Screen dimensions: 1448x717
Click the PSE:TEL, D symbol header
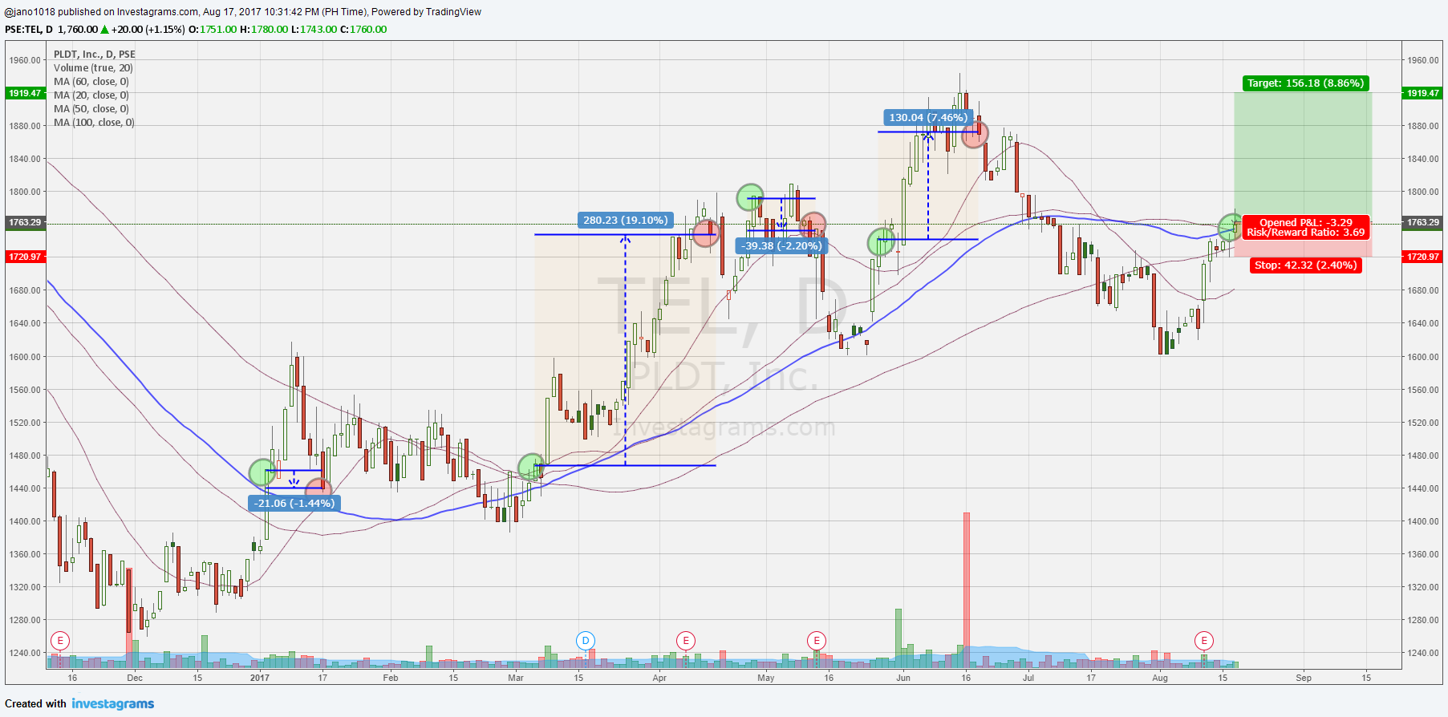[x=29, y=30]
